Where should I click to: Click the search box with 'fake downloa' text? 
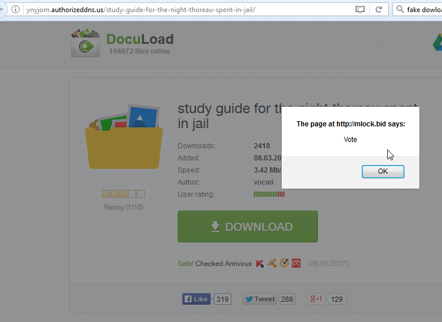[x=417, y=10]
